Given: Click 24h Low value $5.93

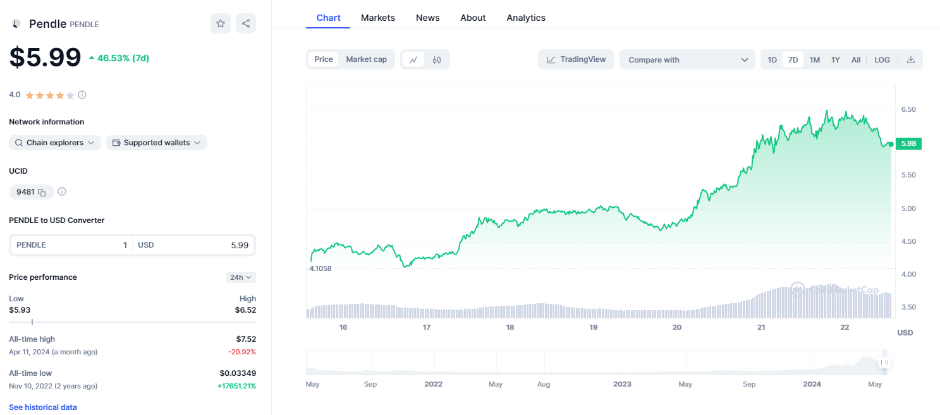Looking at the screenshot, I should tap(20, 310).
